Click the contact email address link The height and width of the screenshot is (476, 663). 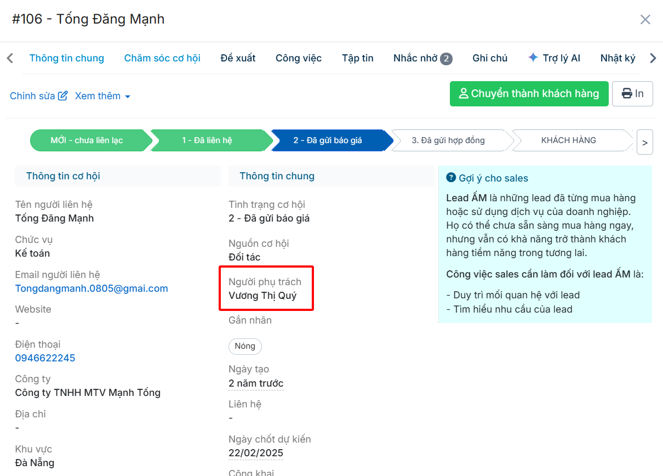click(92, 288)
